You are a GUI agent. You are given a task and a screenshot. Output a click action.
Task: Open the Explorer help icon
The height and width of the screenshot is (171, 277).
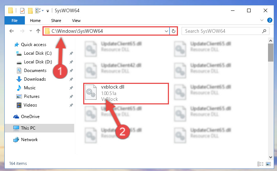tap(269, 20)
